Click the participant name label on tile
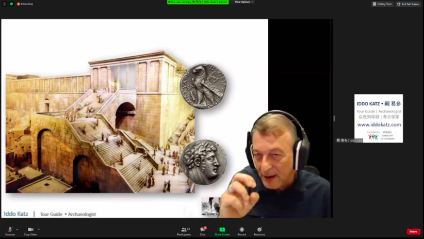The image size is (424, 239). click(349, 140)
